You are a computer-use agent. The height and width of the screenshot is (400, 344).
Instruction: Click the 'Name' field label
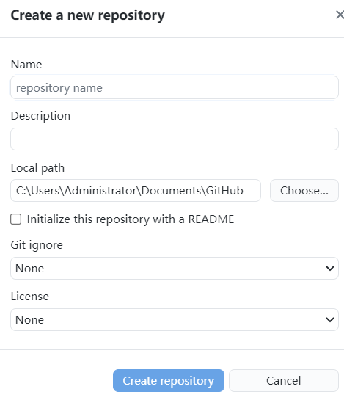pos(26,65)
